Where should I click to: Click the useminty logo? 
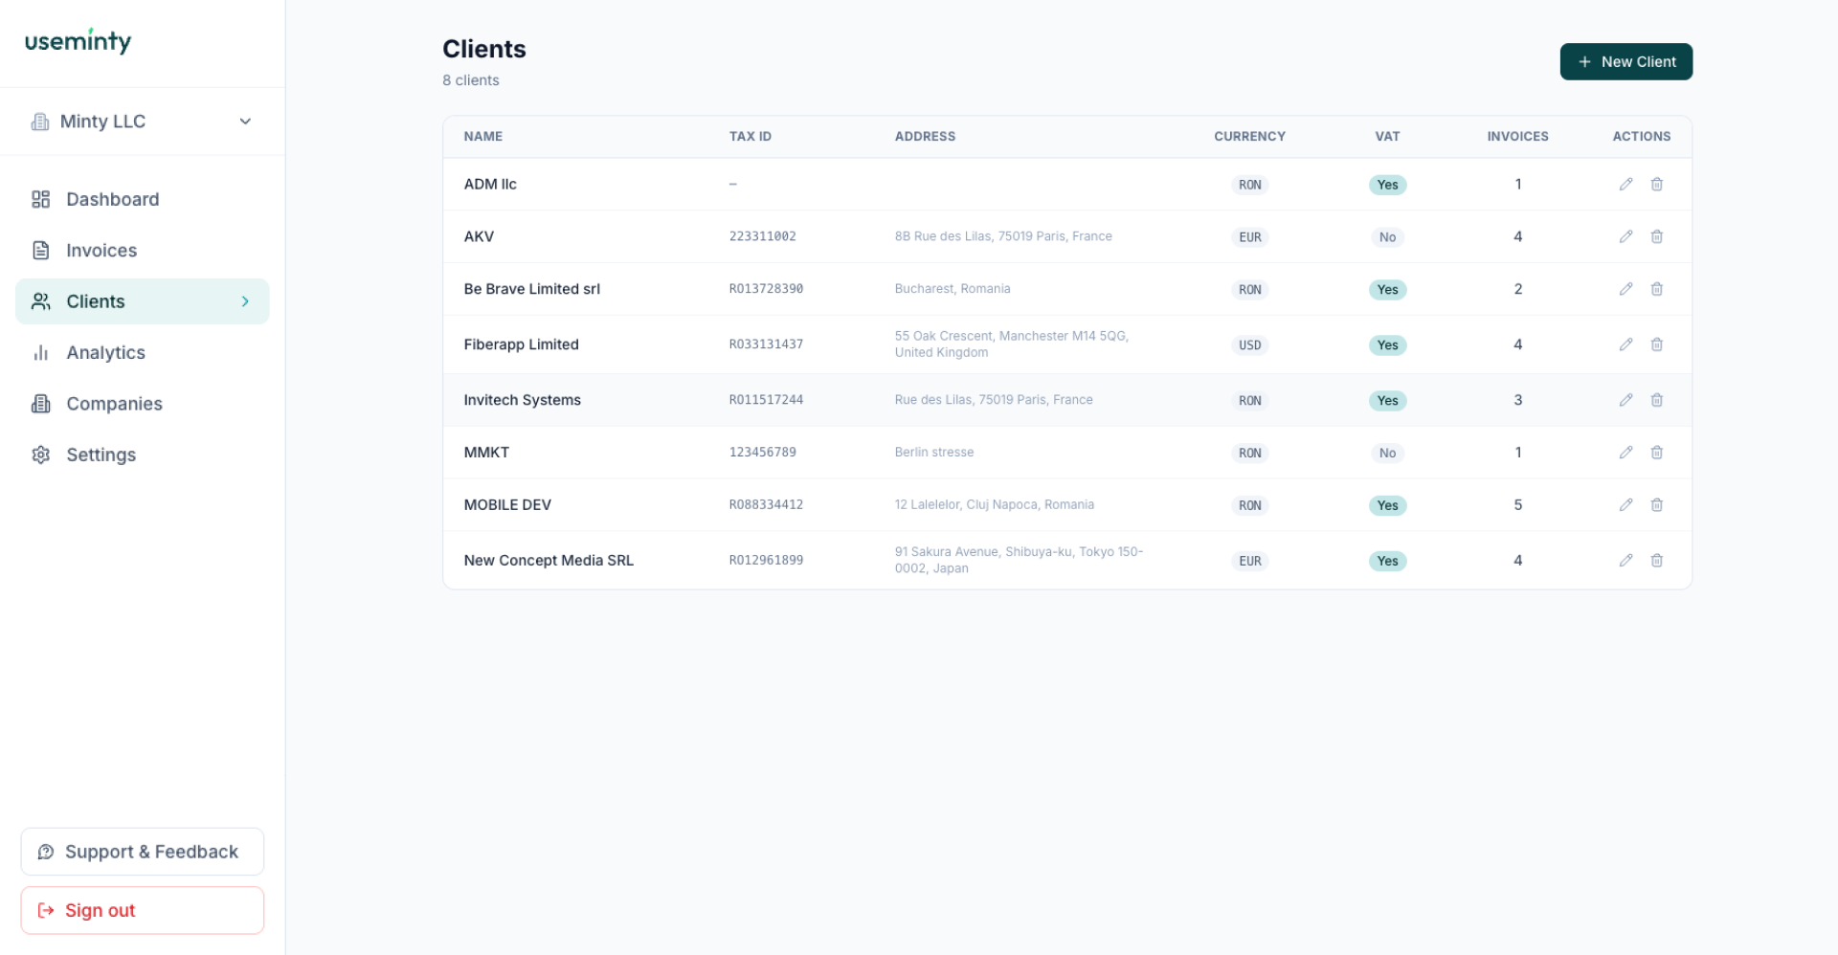click(x=78, y=41)
